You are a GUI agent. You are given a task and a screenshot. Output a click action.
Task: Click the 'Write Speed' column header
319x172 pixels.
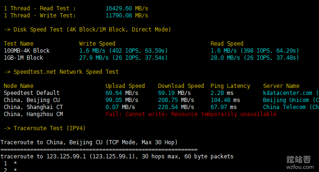point(97,44)
